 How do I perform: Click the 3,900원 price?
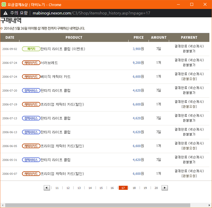pyautogui.click(x=138, y=49)
